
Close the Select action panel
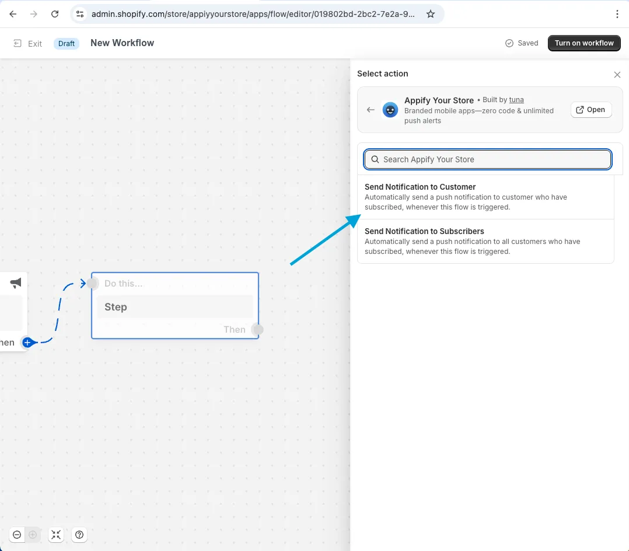click(617, 75)
